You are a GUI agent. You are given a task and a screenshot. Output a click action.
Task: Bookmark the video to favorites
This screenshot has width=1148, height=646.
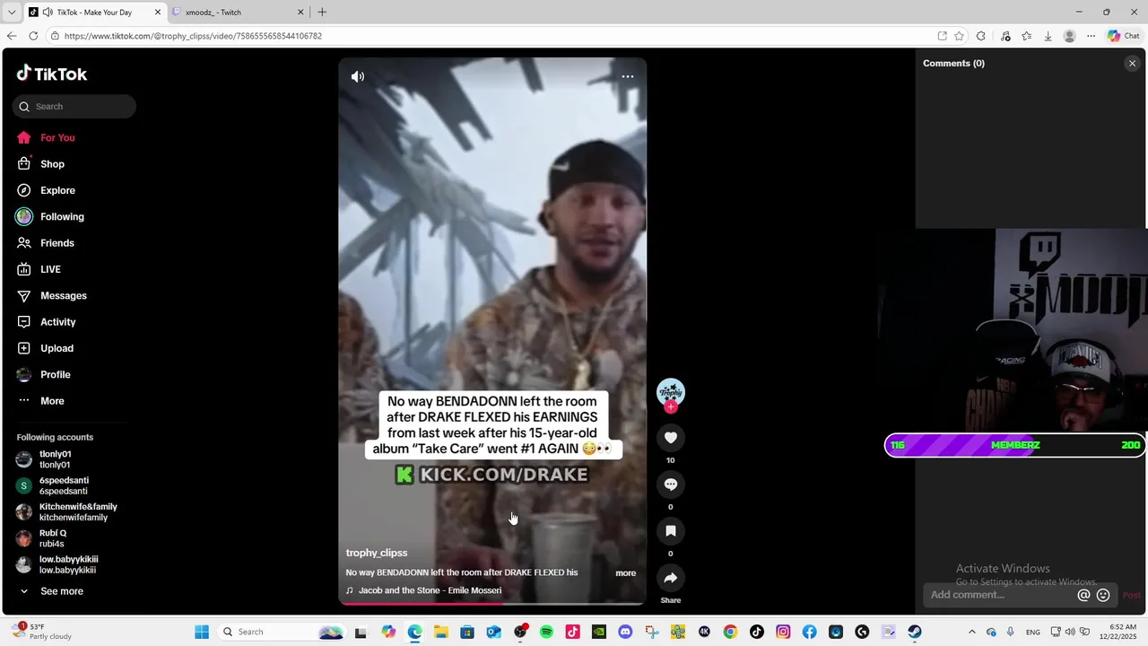pos(670,531)
